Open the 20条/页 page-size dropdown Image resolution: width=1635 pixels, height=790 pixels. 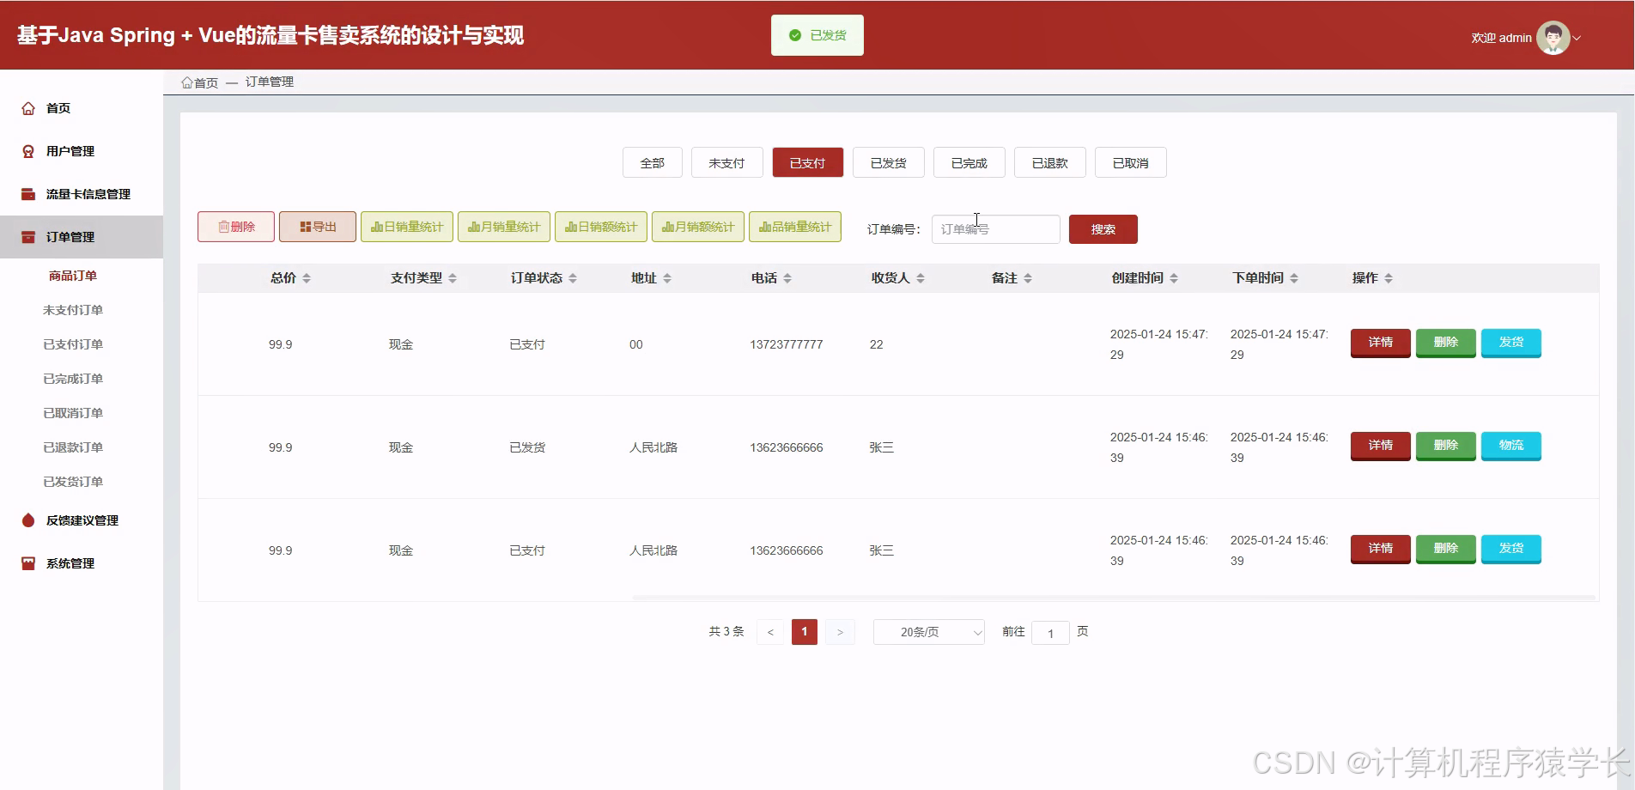click(928, 632)
